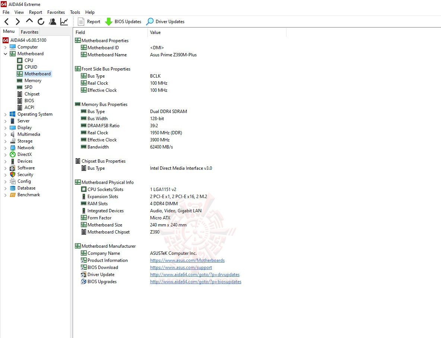The height and width of the screenshot is (338, 441).
Task: Click the BIOS Updates toolbar button
Action: click(123, 21)
